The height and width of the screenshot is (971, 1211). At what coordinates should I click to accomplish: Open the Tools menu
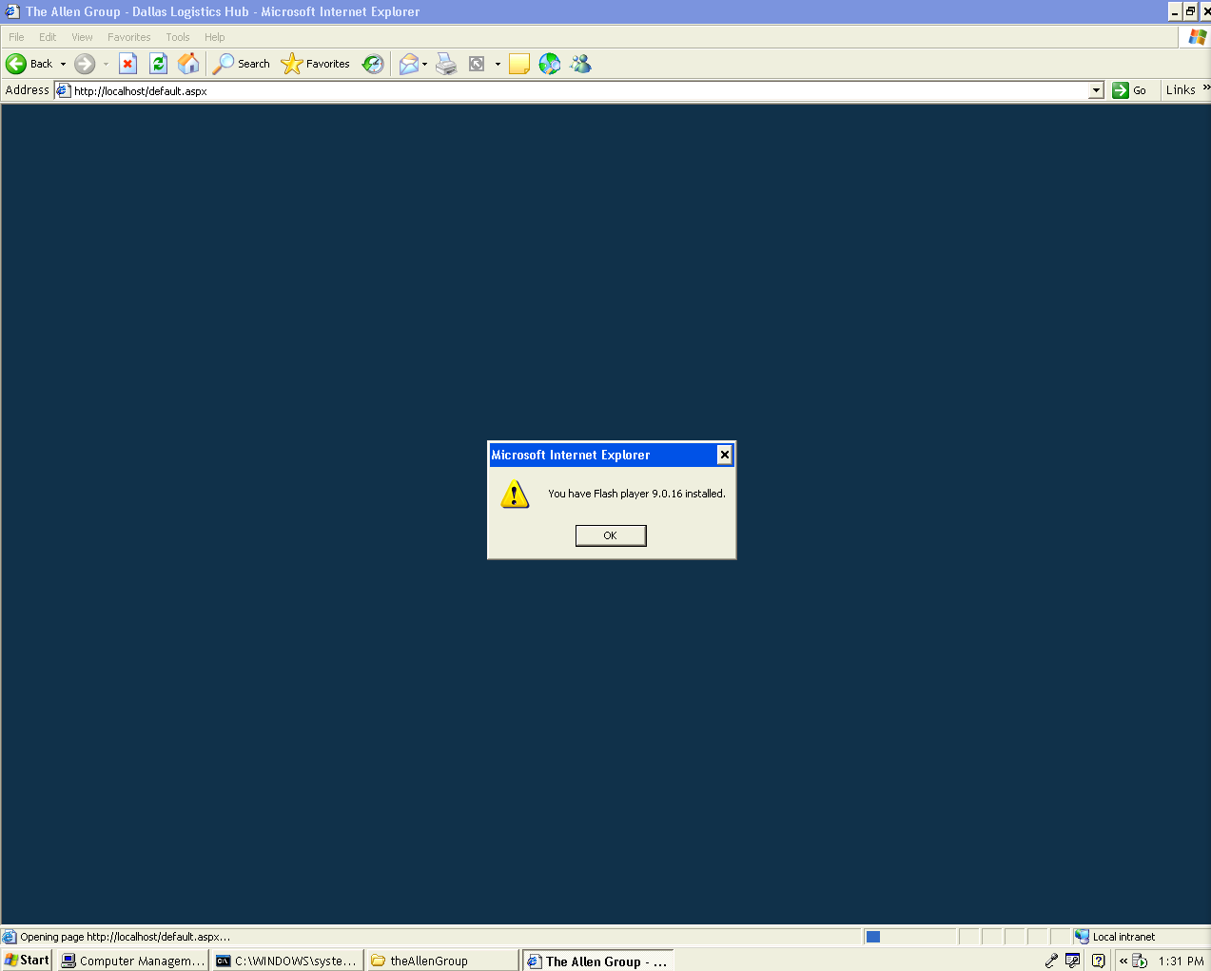pyautogui.click(x=178, y=37)
